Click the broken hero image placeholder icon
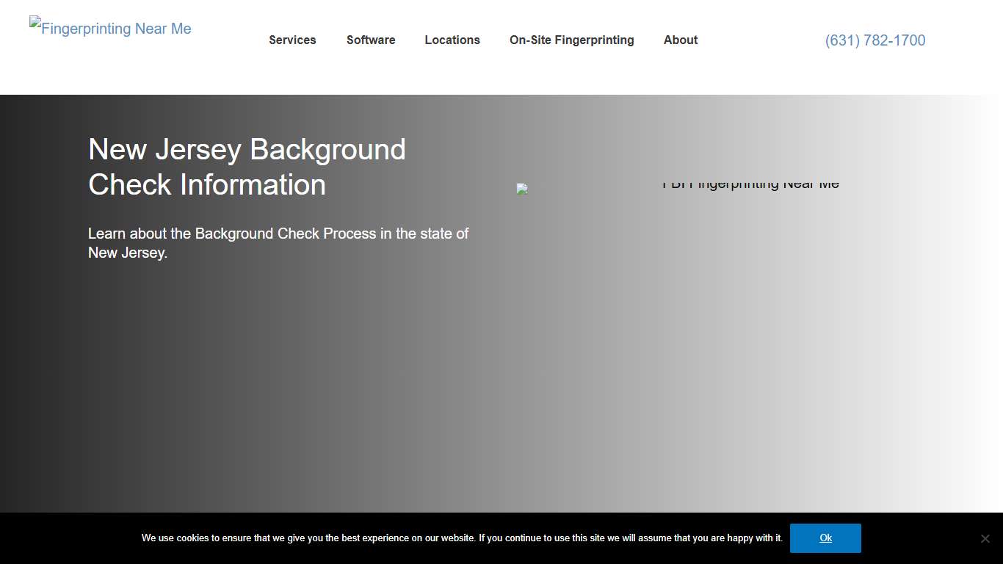 (x=522, y=189)
